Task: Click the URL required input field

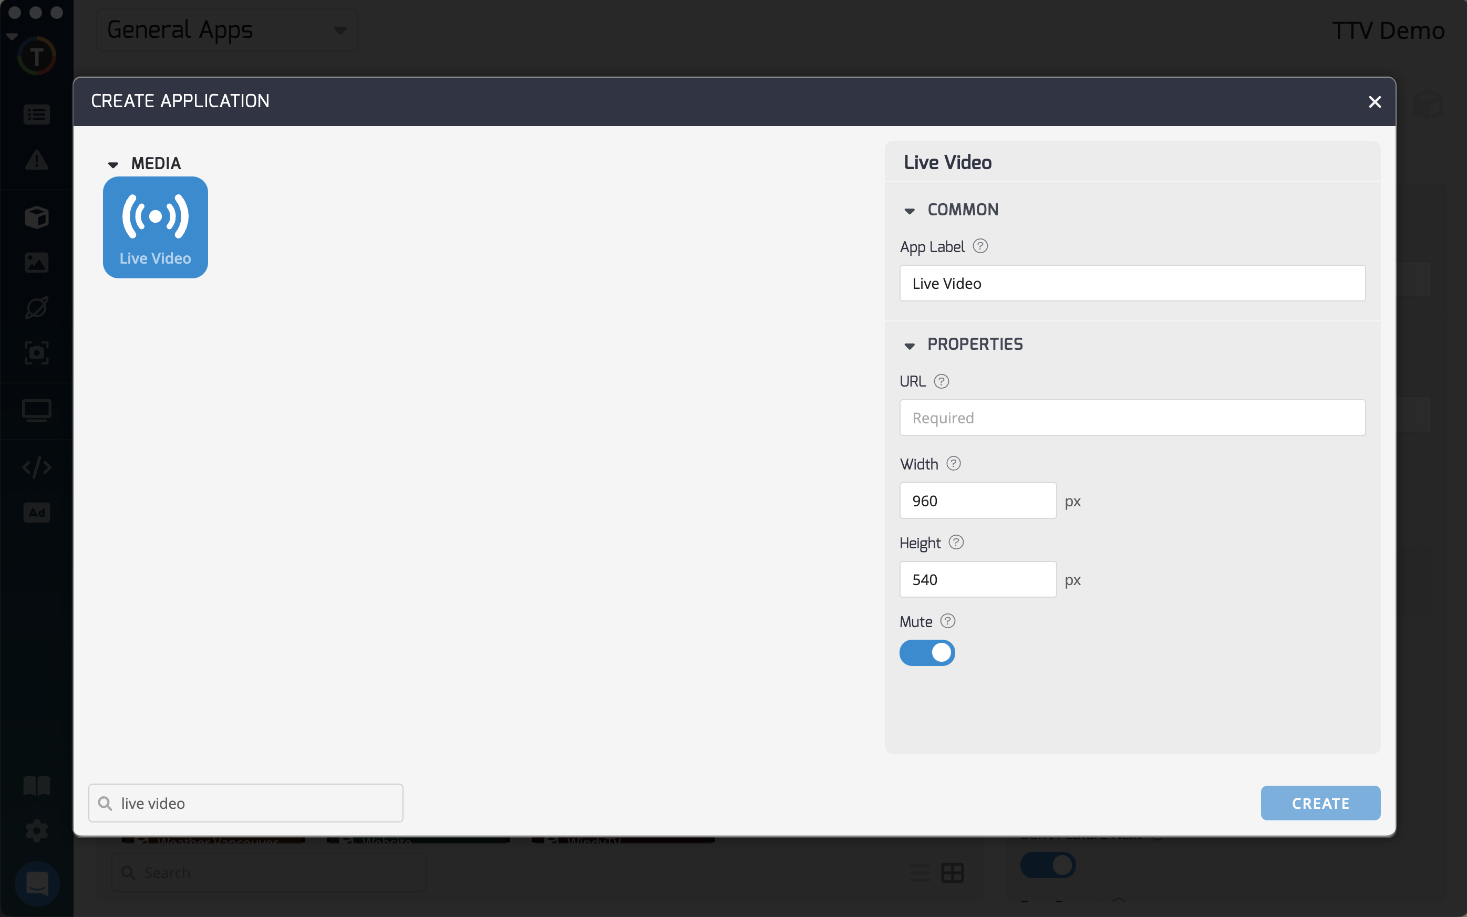Action: click(x=1131, y=418)
